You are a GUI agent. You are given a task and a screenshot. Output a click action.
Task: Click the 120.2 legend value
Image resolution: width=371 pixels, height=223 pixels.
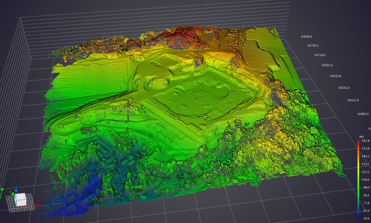(x=366, y=172)
